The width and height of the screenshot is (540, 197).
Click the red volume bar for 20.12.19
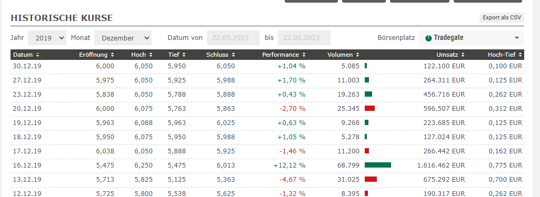pos(369,108)
